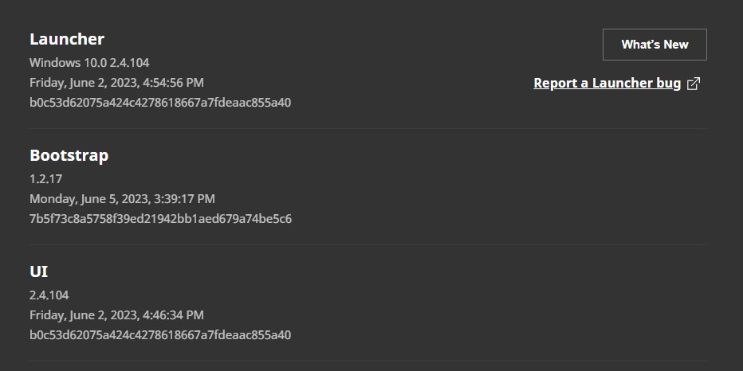Click the divider line between Launcher and Bootstrap
The width and height of the screenshot is (743, 371).
pyautogui.click(x=368, y=128)
